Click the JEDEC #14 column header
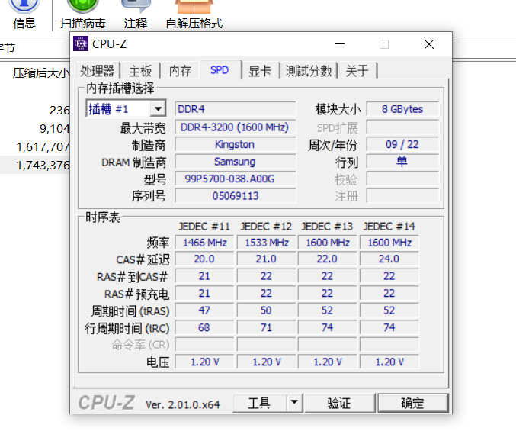The width and height of the screenshot is (516, 444). click(x=389, y=227)
